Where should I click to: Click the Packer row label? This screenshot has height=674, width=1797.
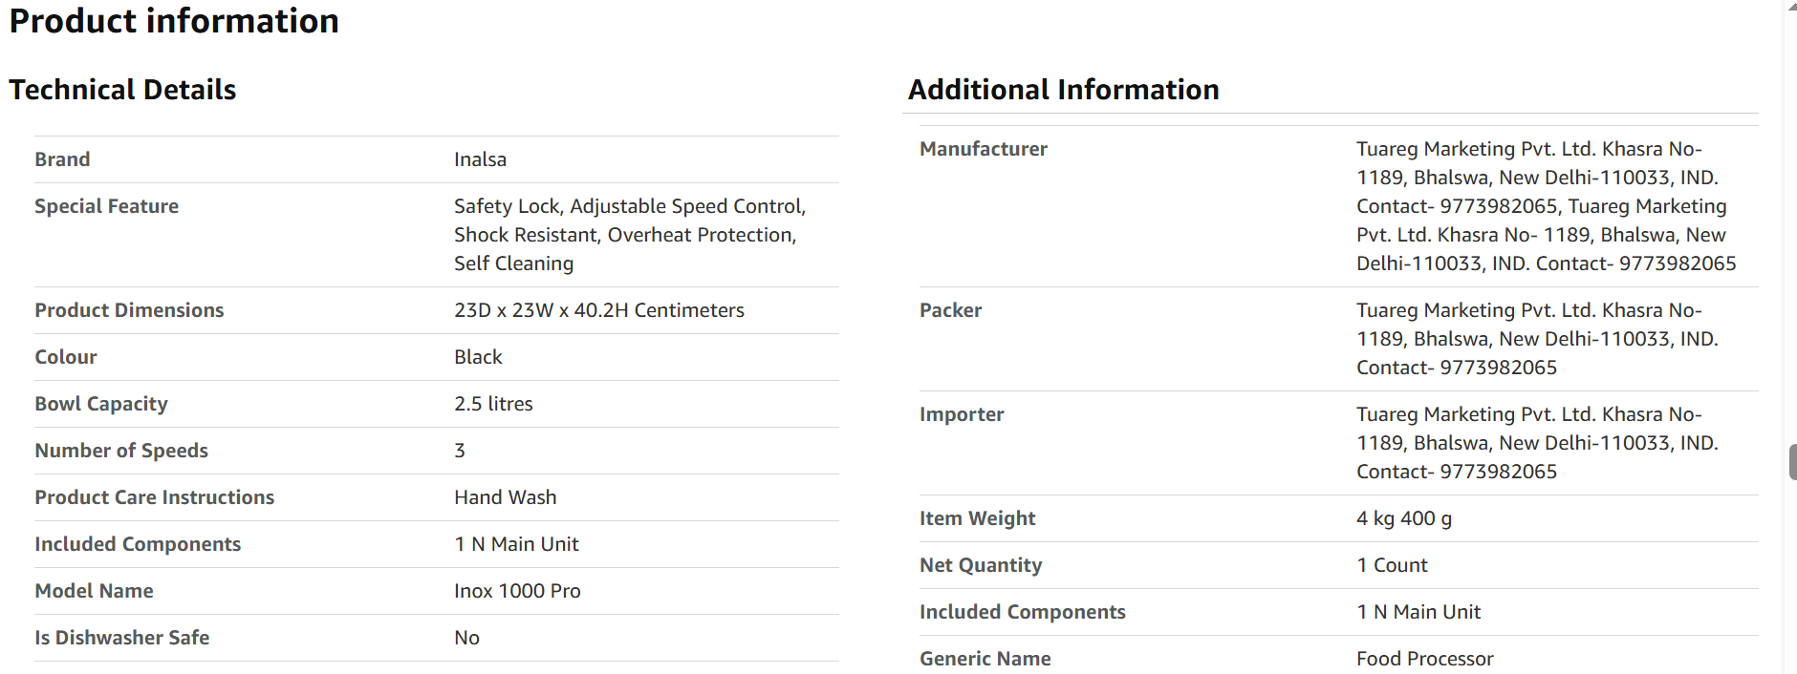[950, 310]
